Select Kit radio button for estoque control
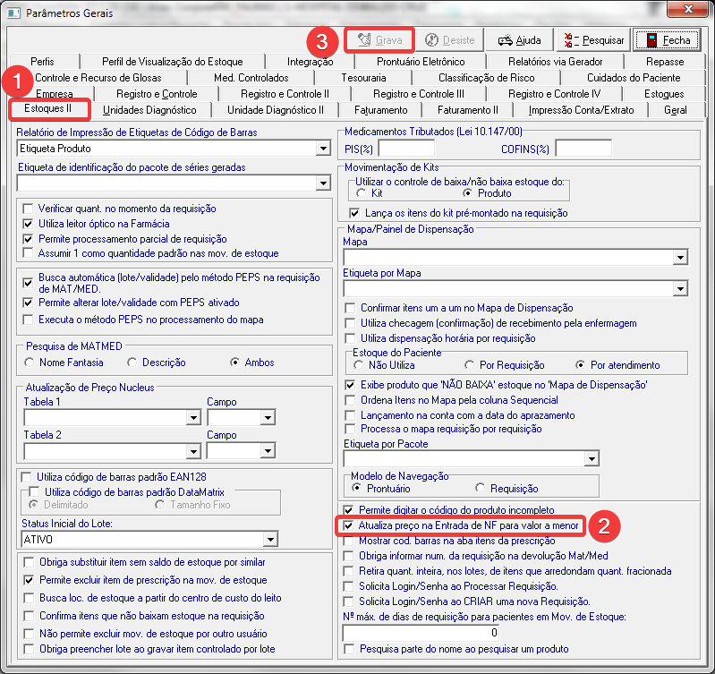 click(362, 193)
